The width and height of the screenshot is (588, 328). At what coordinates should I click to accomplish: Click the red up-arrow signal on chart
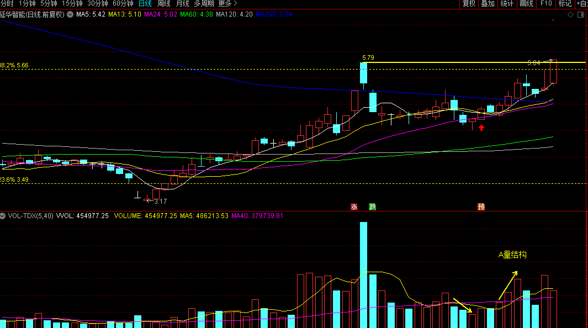481,128
